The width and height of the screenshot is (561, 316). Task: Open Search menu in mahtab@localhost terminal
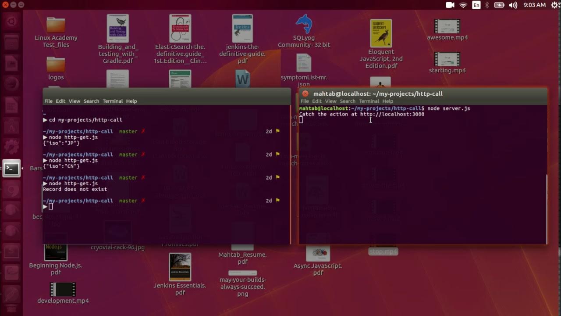click(348, 101)
